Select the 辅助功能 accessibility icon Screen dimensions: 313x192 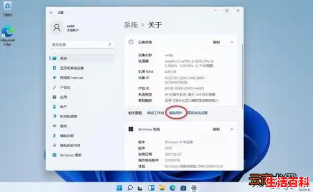point(54,136)
